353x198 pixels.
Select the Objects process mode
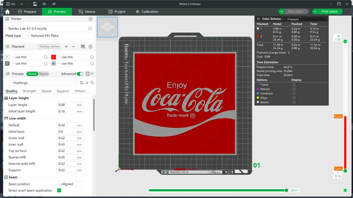(43, 74)
